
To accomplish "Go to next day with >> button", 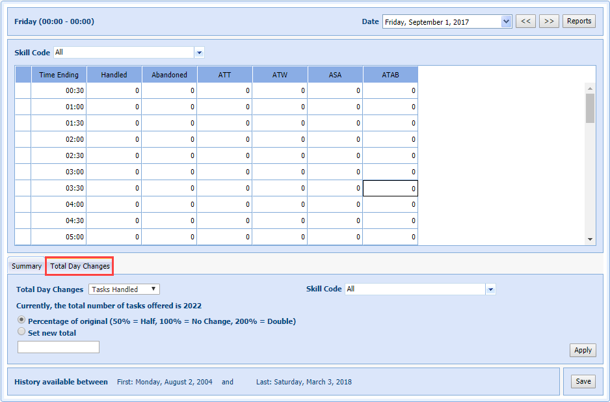I will coord(549,21).
